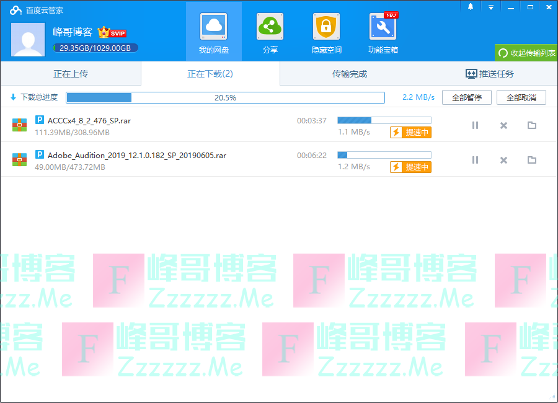This screenshot has width=558, height=403.
Task: Open the 隐藏空间 lock icon
Action: [x=326, y=27]
